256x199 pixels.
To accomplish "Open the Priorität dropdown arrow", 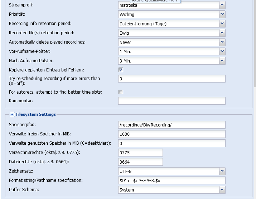I will pos(222,14).
